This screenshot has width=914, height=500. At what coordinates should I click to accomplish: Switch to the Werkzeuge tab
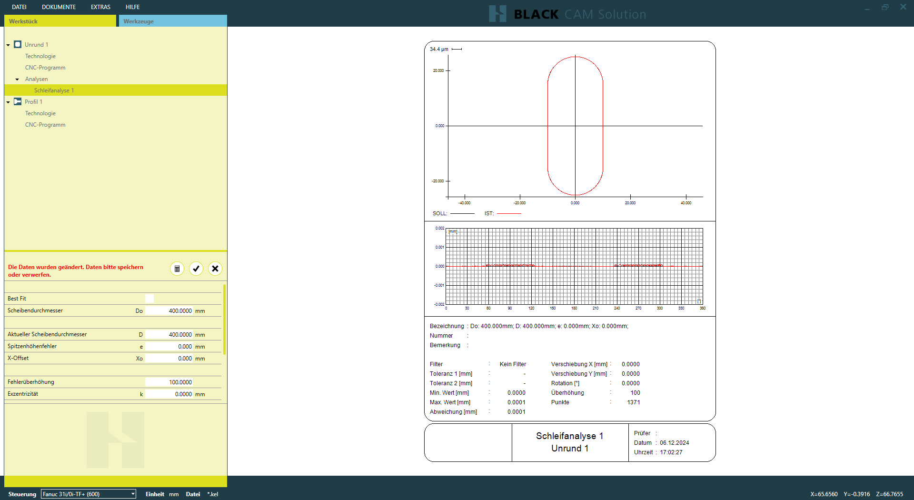pos(172,21)
